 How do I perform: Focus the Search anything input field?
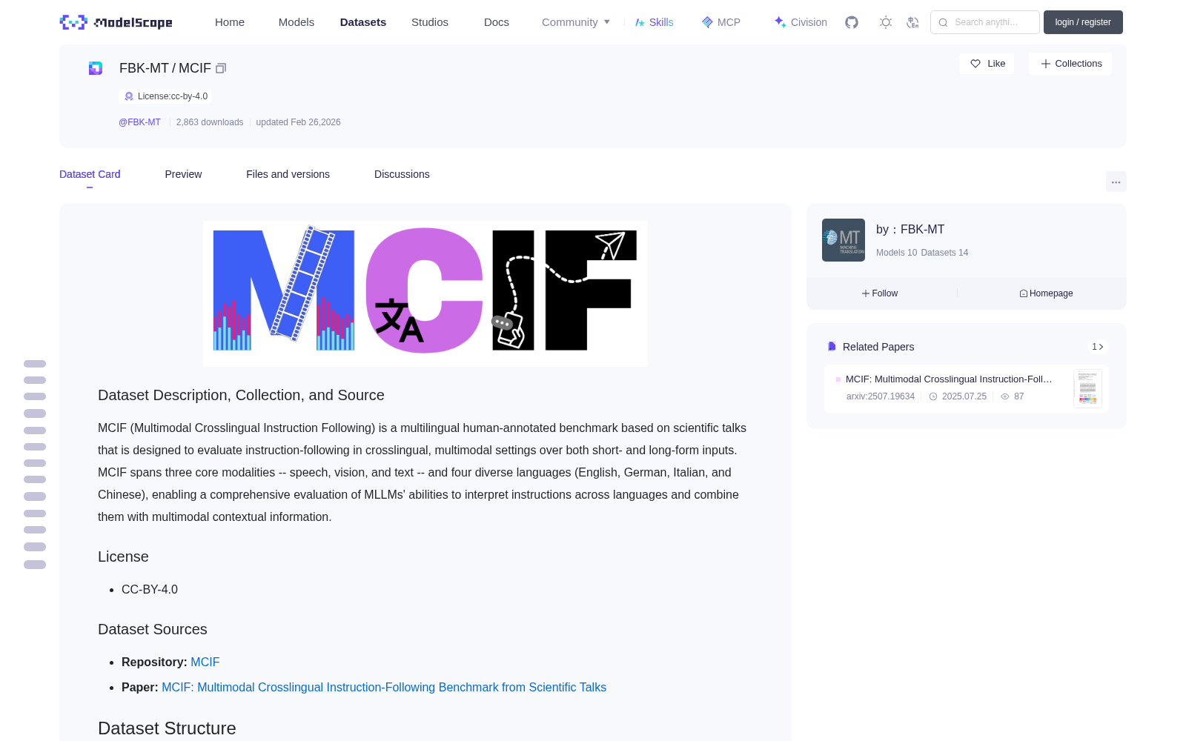tap(985, 22)
